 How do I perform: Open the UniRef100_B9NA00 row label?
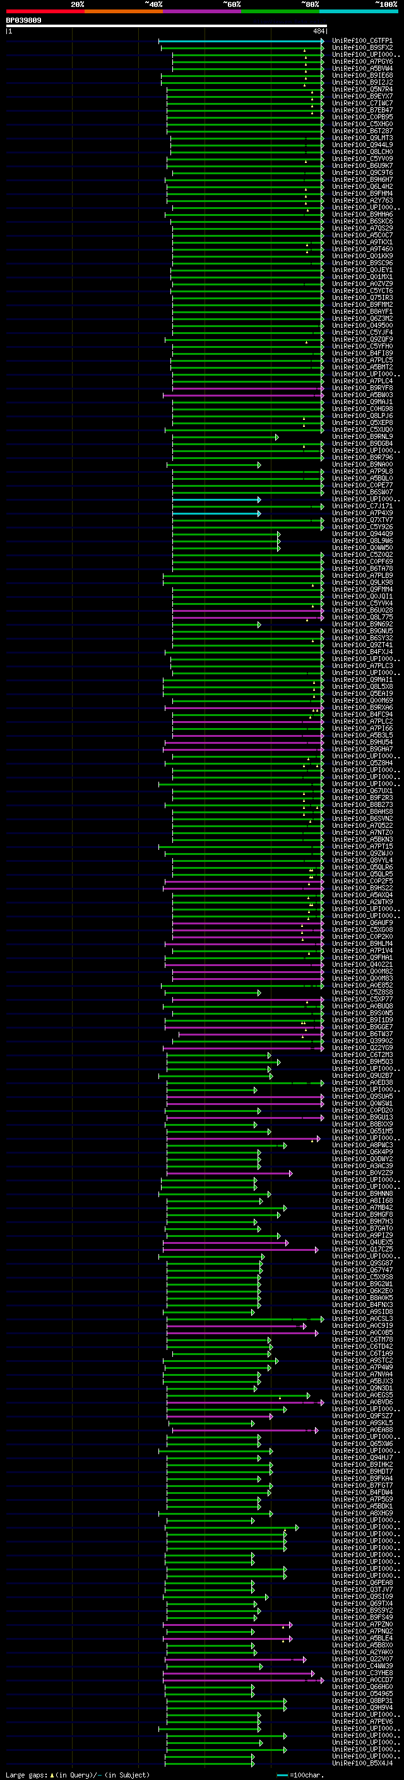click(x=362, y=464)
